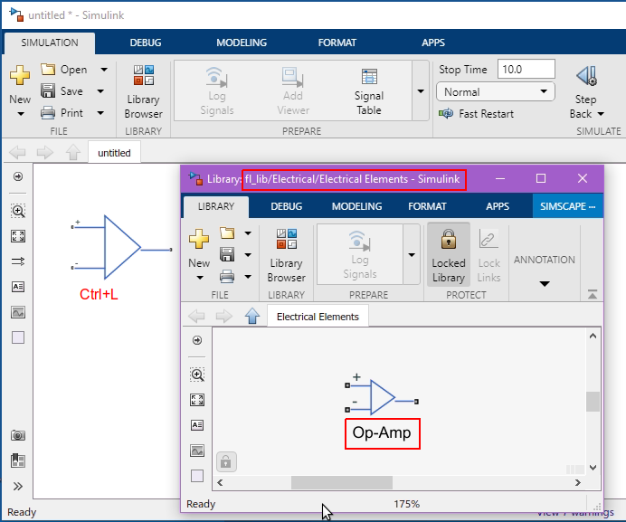The image size is (626, 522).
Task: Open Library Browser in main Simulink toolbar
Action: [143, 91]
